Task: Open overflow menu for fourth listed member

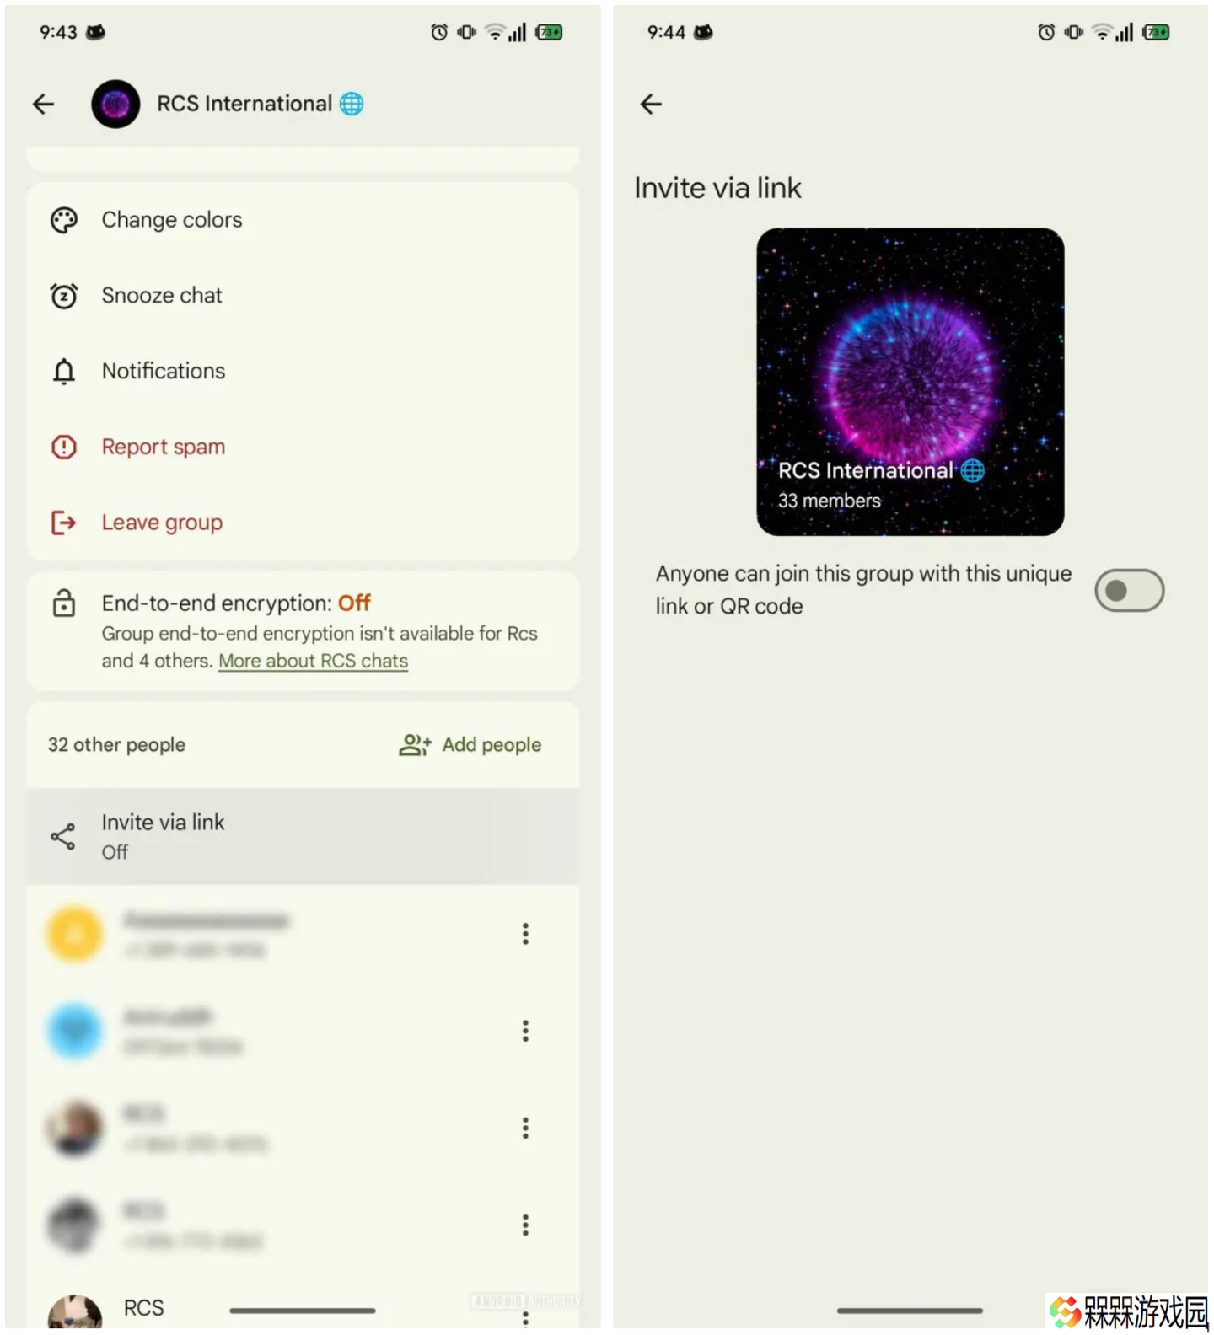Action: [x=525, y=1225]
